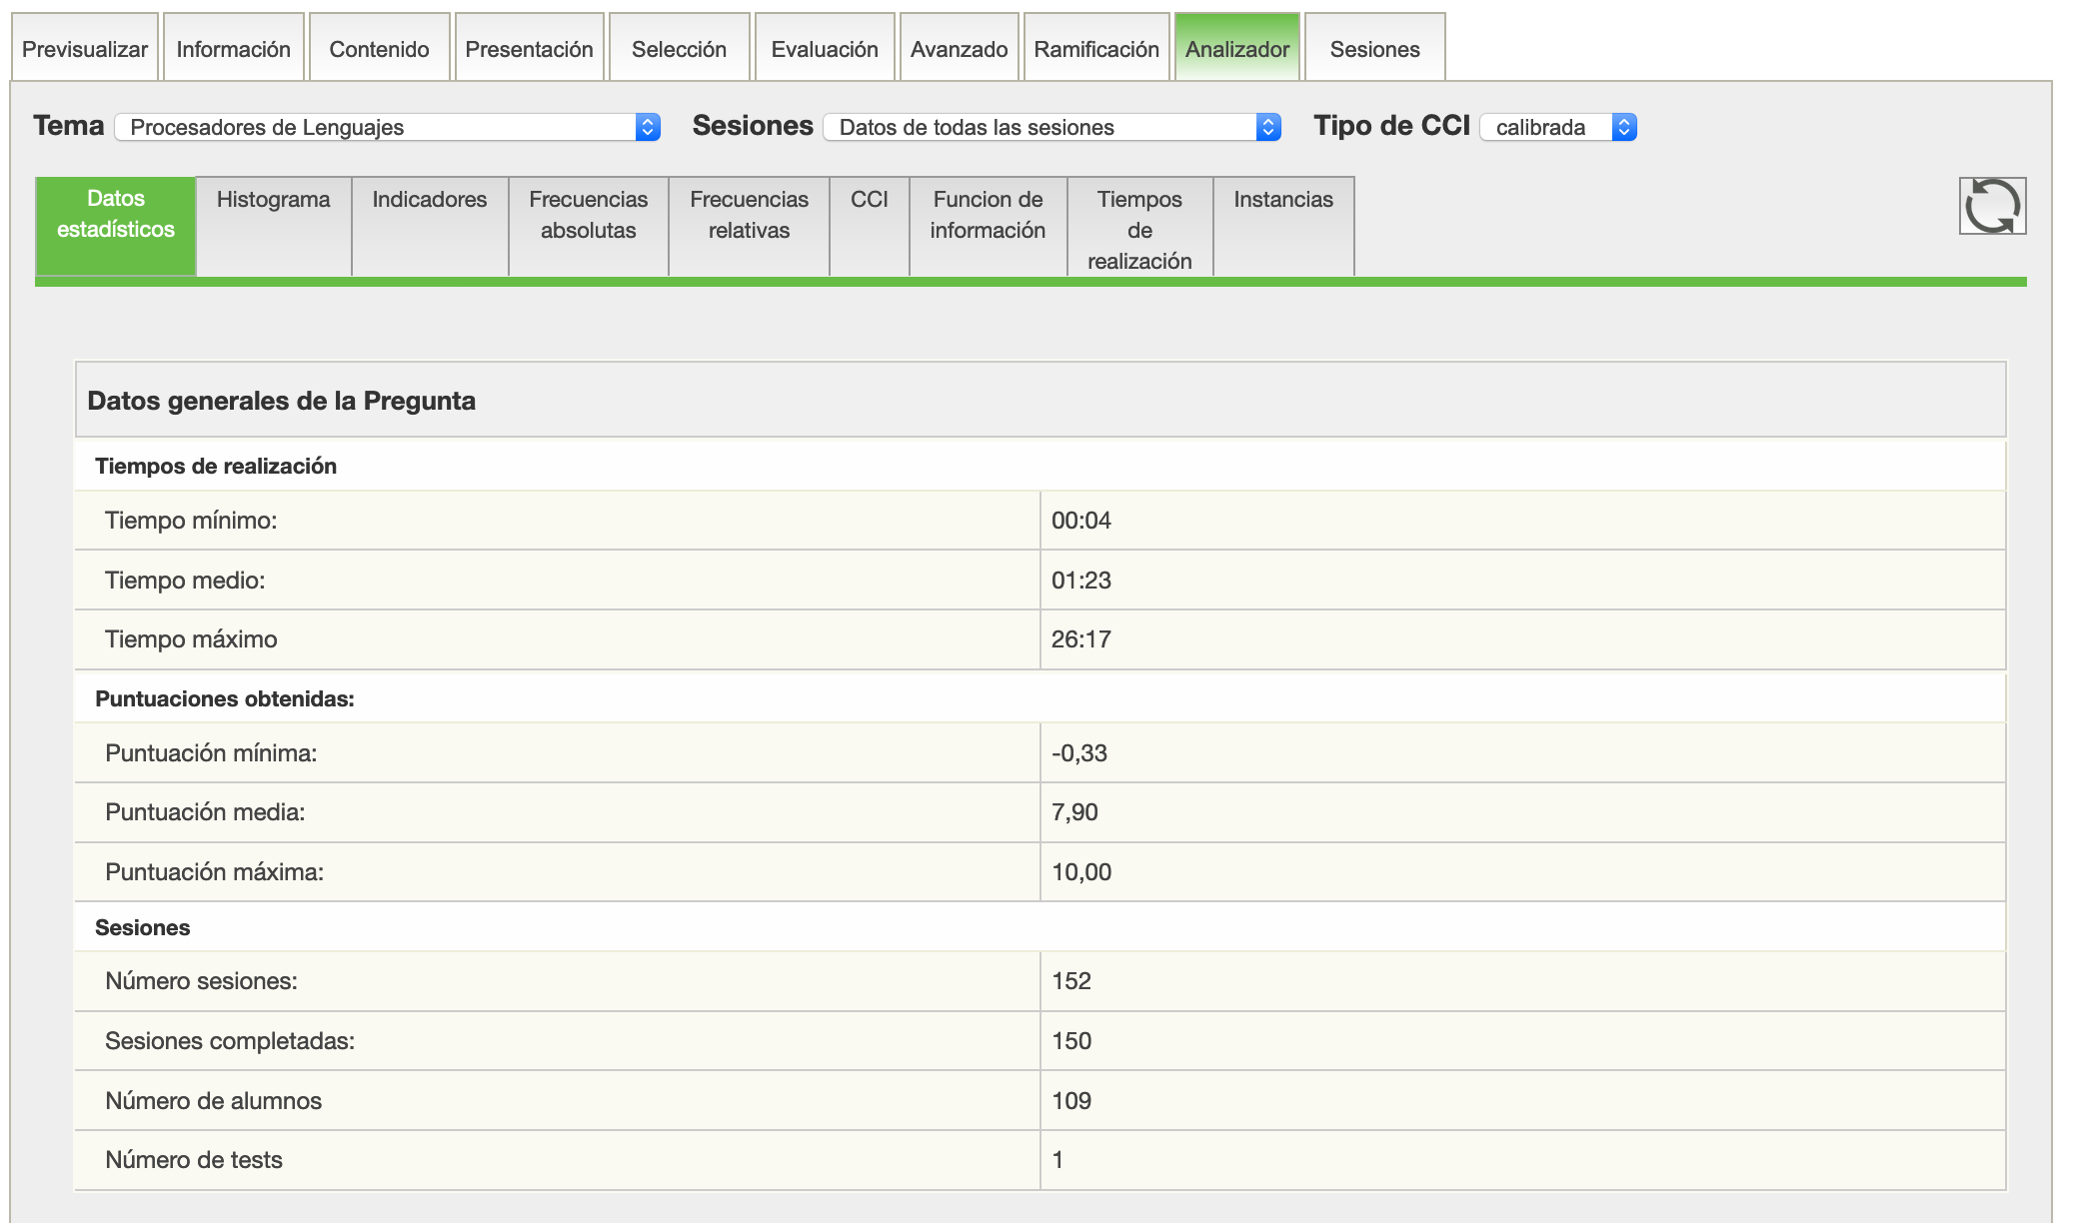The height and width of the screenshot is (1223, 2075).
Task: Go to the Contenido tab
Action: (x=379, y=49)
